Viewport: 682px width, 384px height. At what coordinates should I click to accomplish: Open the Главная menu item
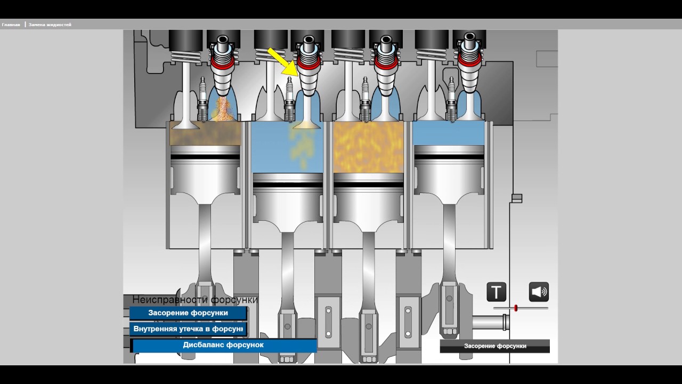(x=11, y=25)
